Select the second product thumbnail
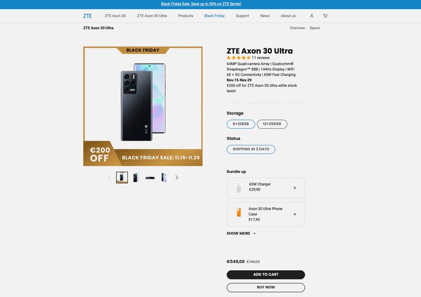The image size is (421, 297). tap(136, 178)
